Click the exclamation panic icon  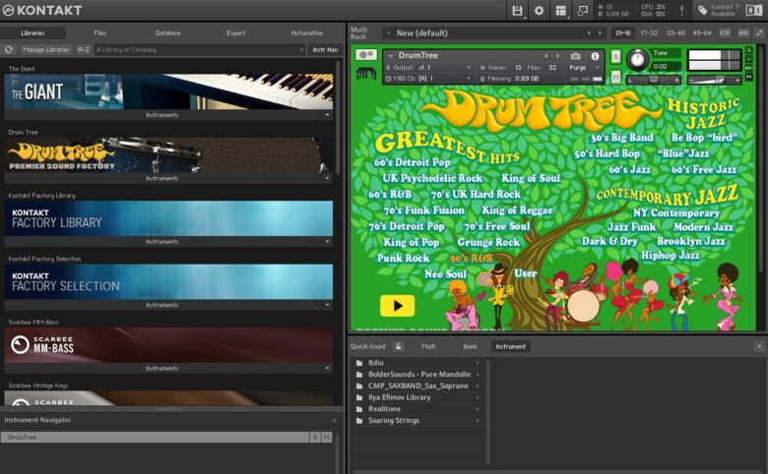tap(681, 10)
